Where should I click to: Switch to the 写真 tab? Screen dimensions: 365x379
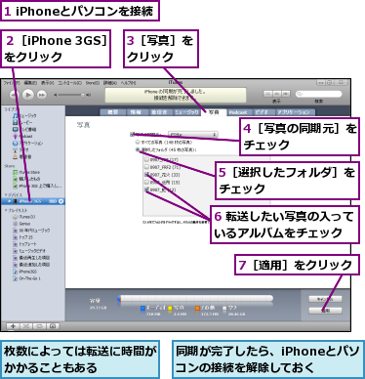[214, 112]
